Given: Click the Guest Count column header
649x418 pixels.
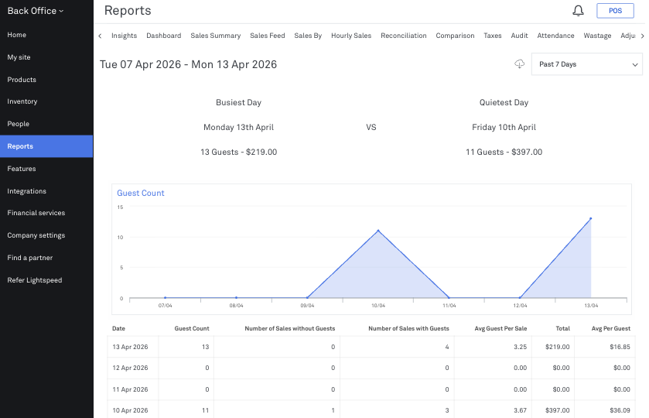Looking at the screenshot, I should click(192, 328).
